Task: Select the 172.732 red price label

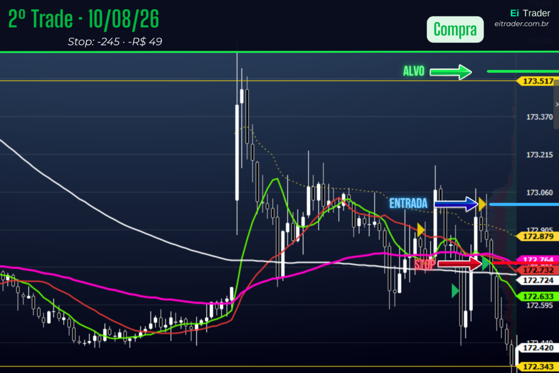Action: tap(537, 270)
